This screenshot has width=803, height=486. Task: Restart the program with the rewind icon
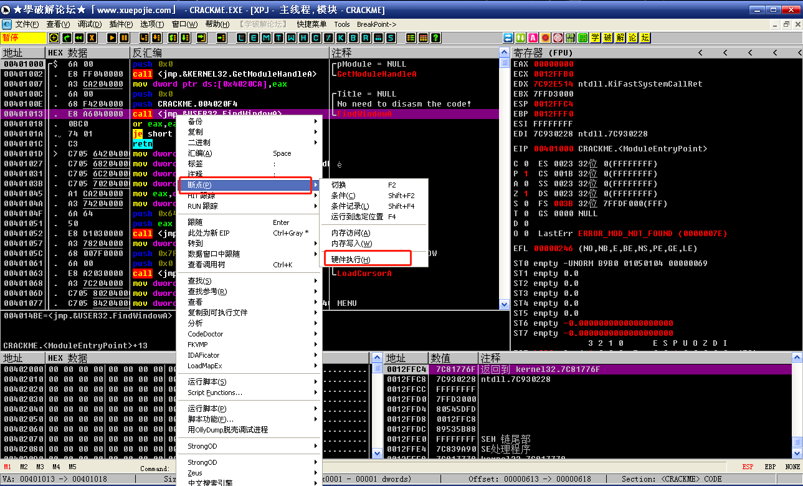[79, 38]
